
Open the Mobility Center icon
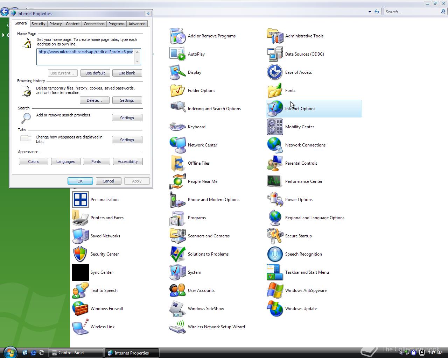pyautogui.click(x=275, y=127)
